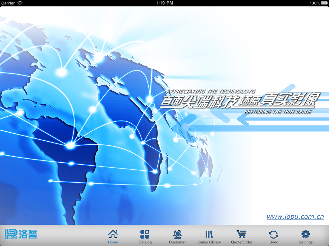329x246 pixels.
Task: Open the Catalog grid icon
Action: [x=145, y=234]
